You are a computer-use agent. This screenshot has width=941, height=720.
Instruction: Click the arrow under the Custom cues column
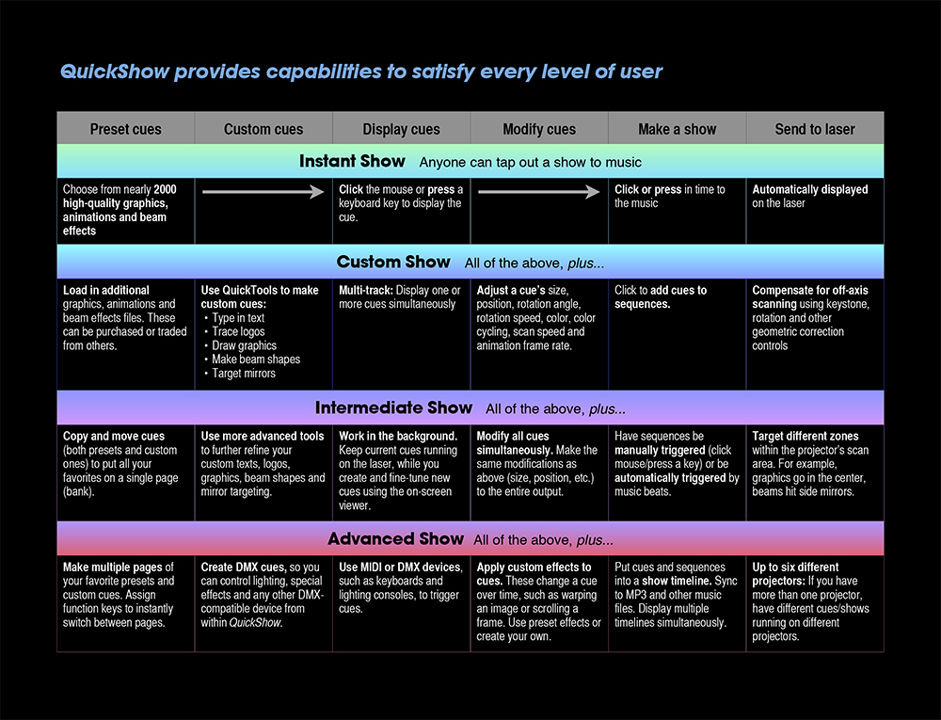263,192
